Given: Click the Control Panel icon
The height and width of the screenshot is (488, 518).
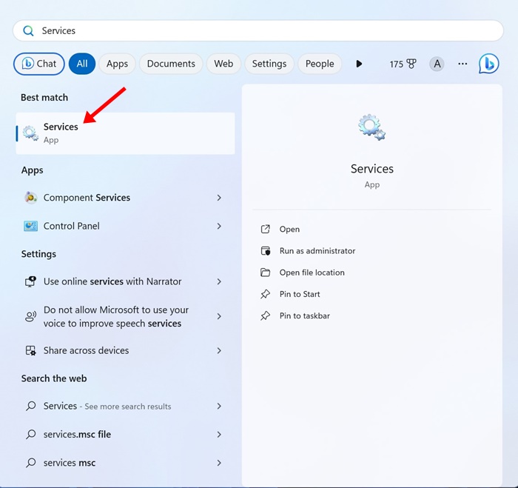Looking at the screenshot, I should pyautogui.click(x=31, y=226).
